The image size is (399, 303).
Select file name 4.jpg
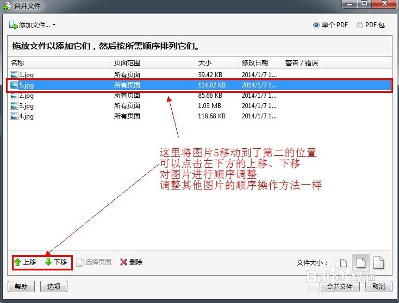[27, 116]
